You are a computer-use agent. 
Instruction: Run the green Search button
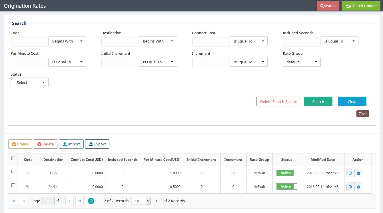pos(318,102)
